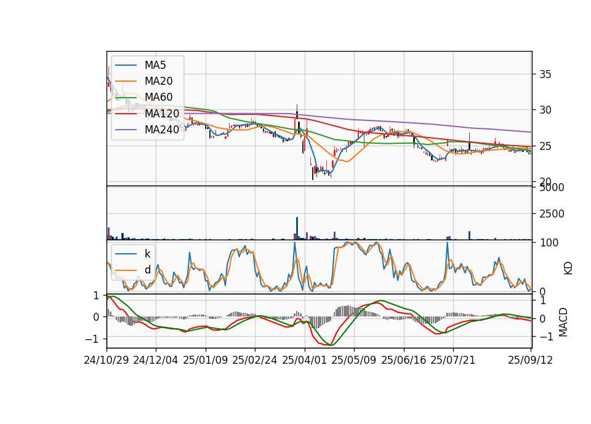Click the orange MA20 legend line sample

coord(126,81)
